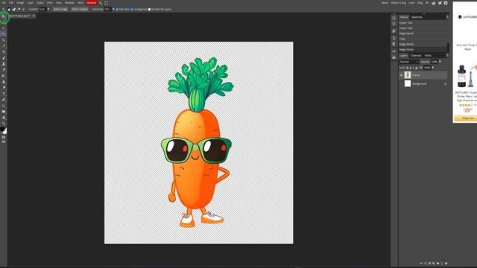Select the Eyedropper tool
Image resolution: width=477 pixels, height=268 pixels.
(4, 46)
